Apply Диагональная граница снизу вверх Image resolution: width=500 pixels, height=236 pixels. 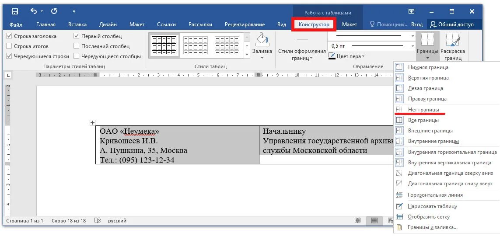(447, 184)
